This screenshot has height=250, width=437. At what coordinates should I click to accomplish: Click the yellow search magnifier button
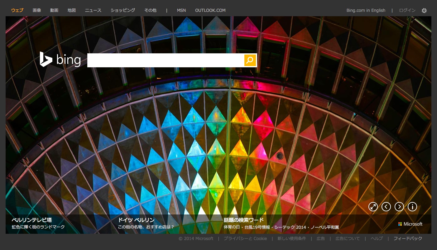250,60
